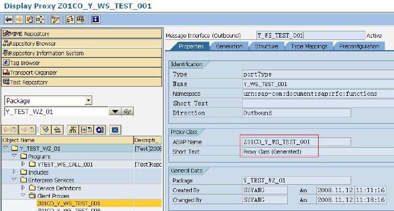Screen dimensions: 394x211
Task: Click the hierarchy icon left of the Information button
Action: tap(70, 19)
